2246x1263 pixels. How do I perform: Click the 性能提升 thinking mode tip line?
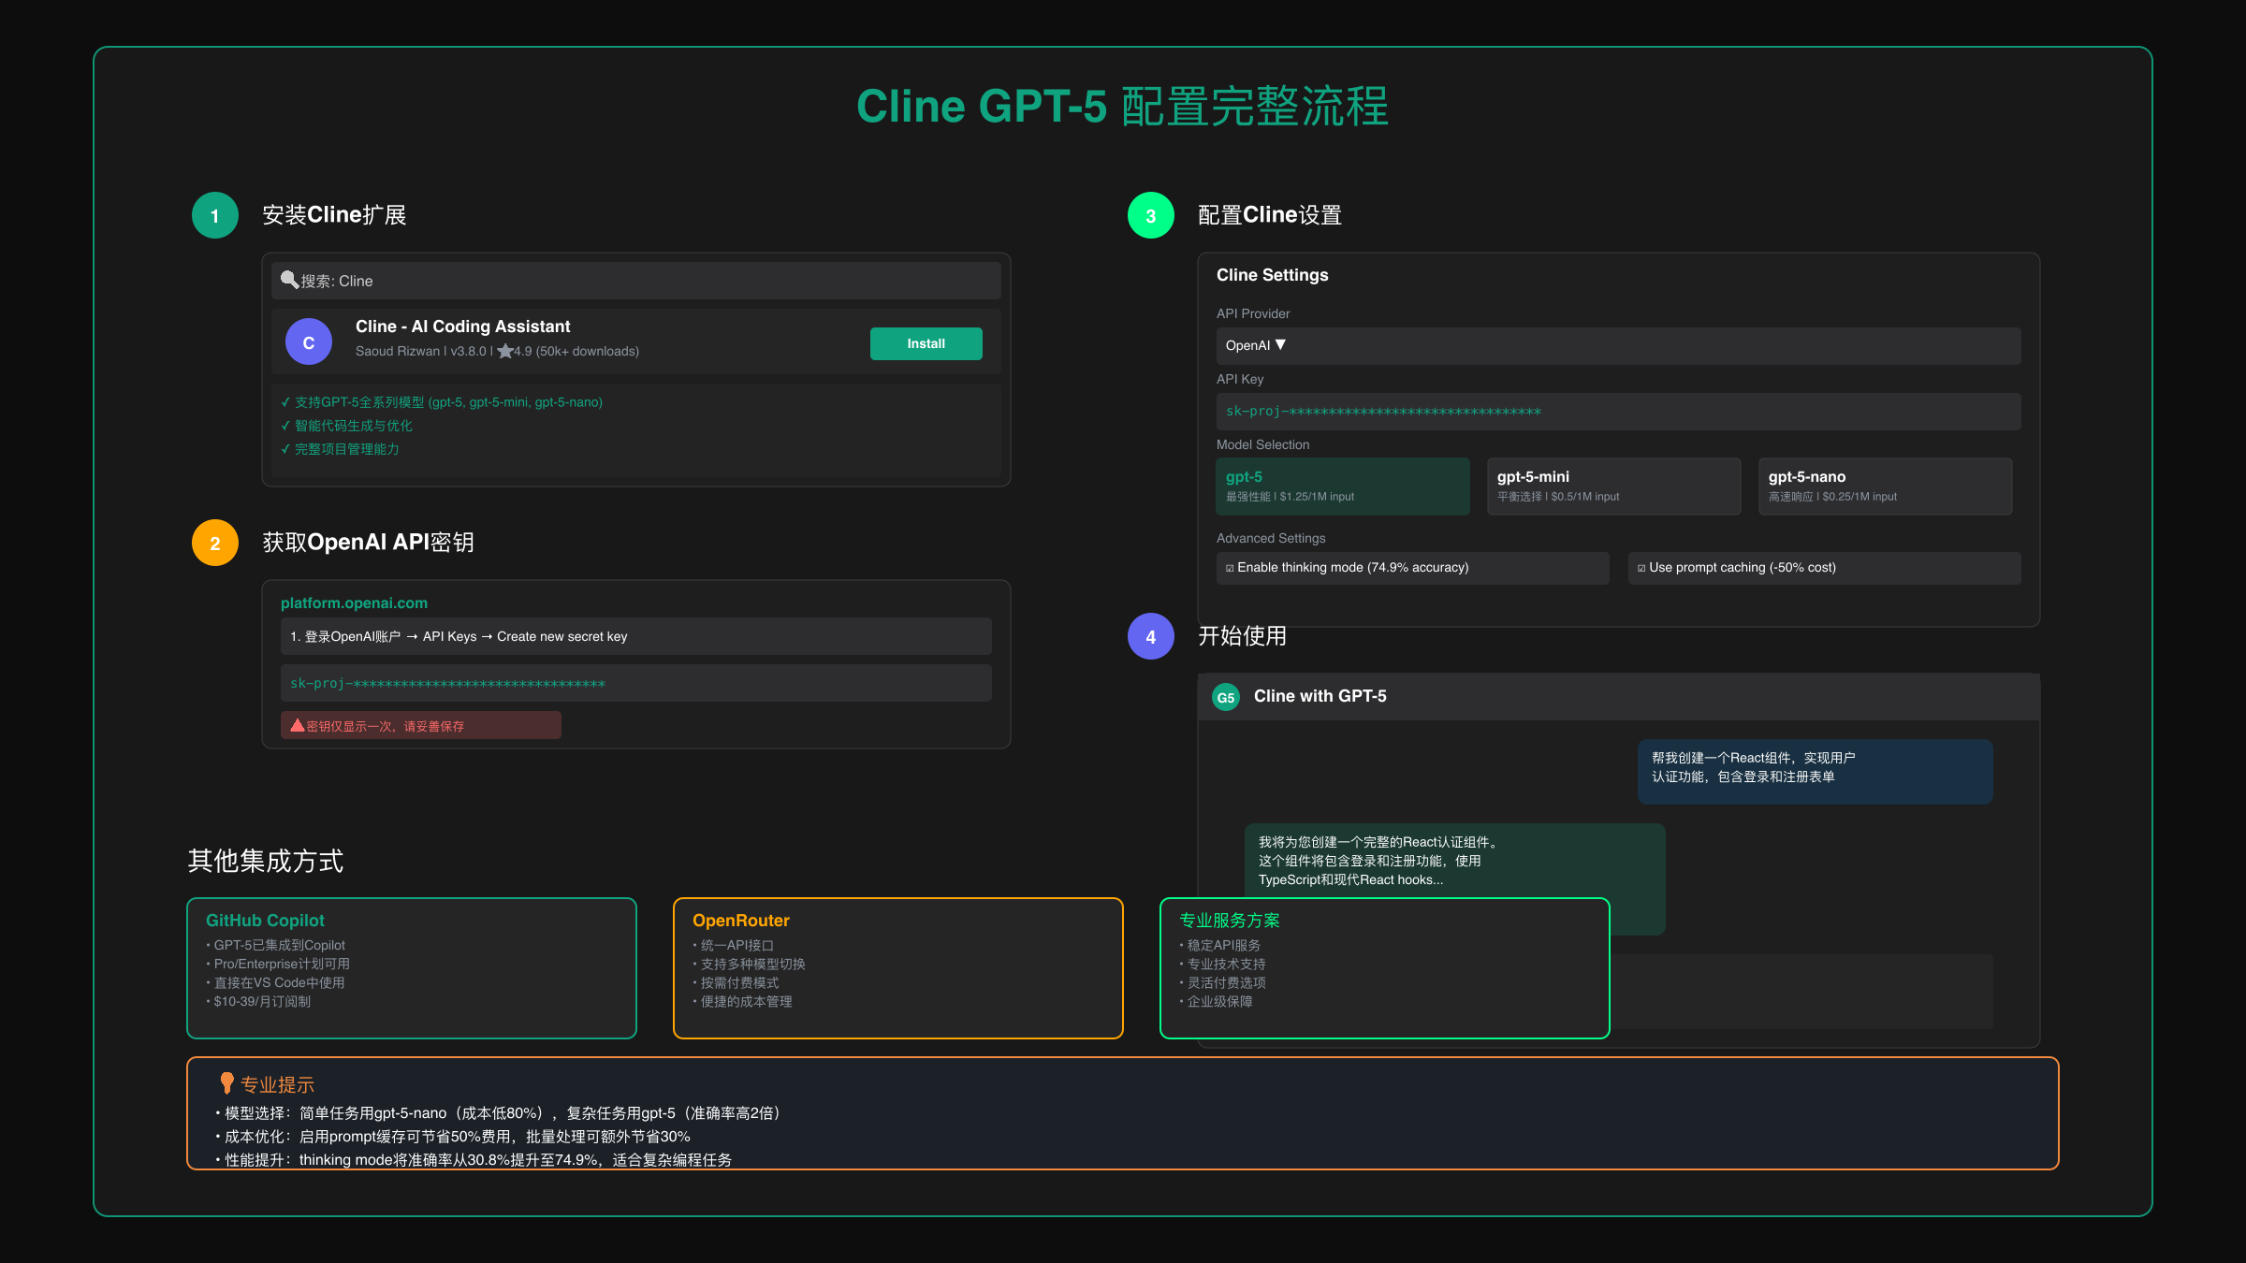[x=474, y=1159]
